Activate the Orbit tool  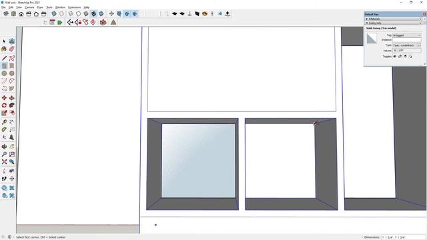coord(4,147)
